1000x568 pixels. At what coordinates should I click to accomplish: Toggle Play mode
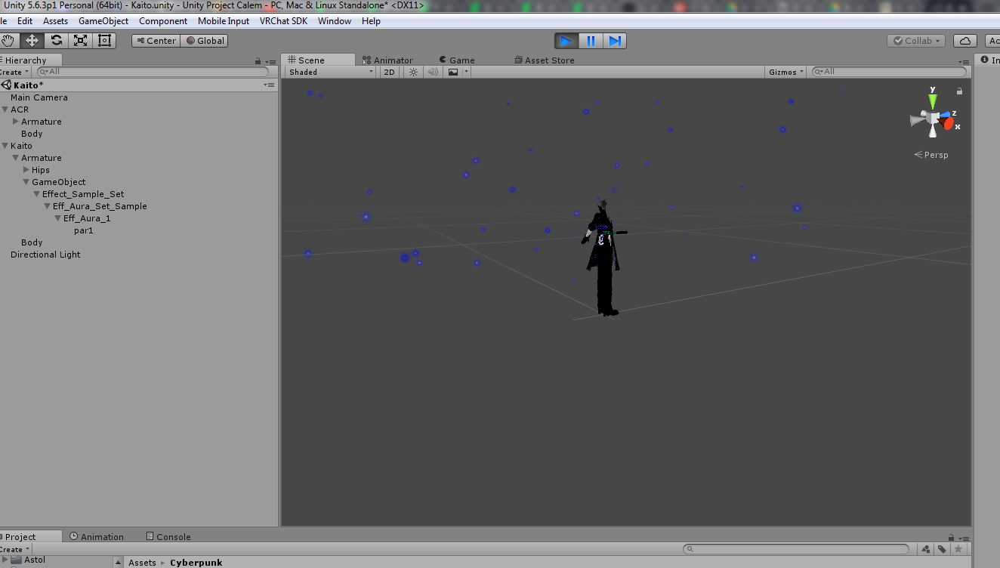coord(566,41)
